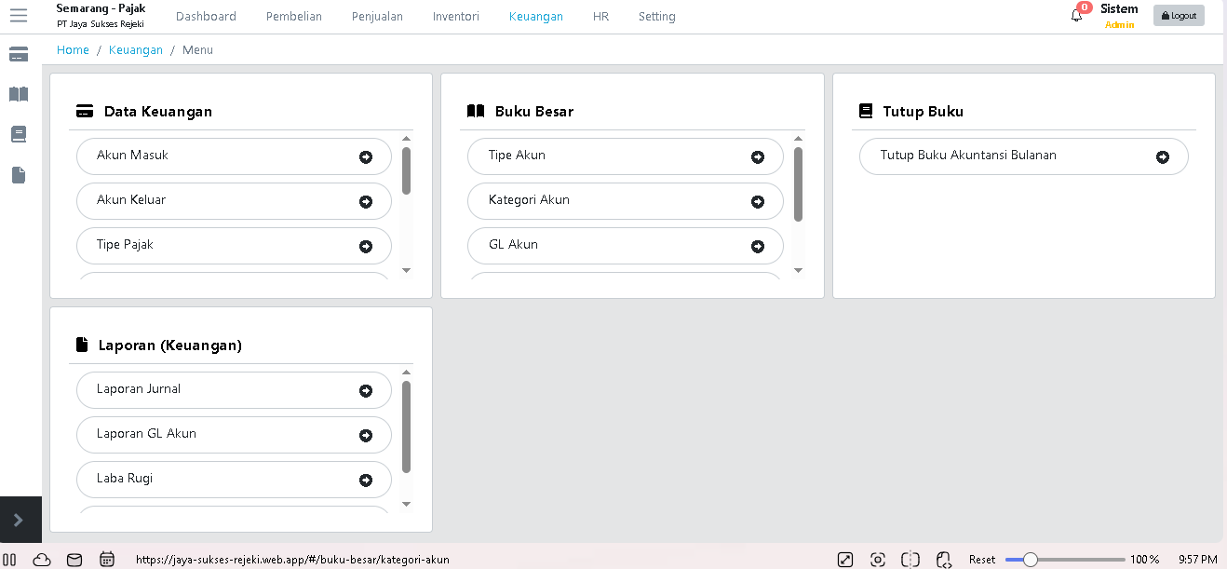Viewport: 1227px width, 569px height.
Task: Click the document file sidebar icon
Action: (19, 175)
